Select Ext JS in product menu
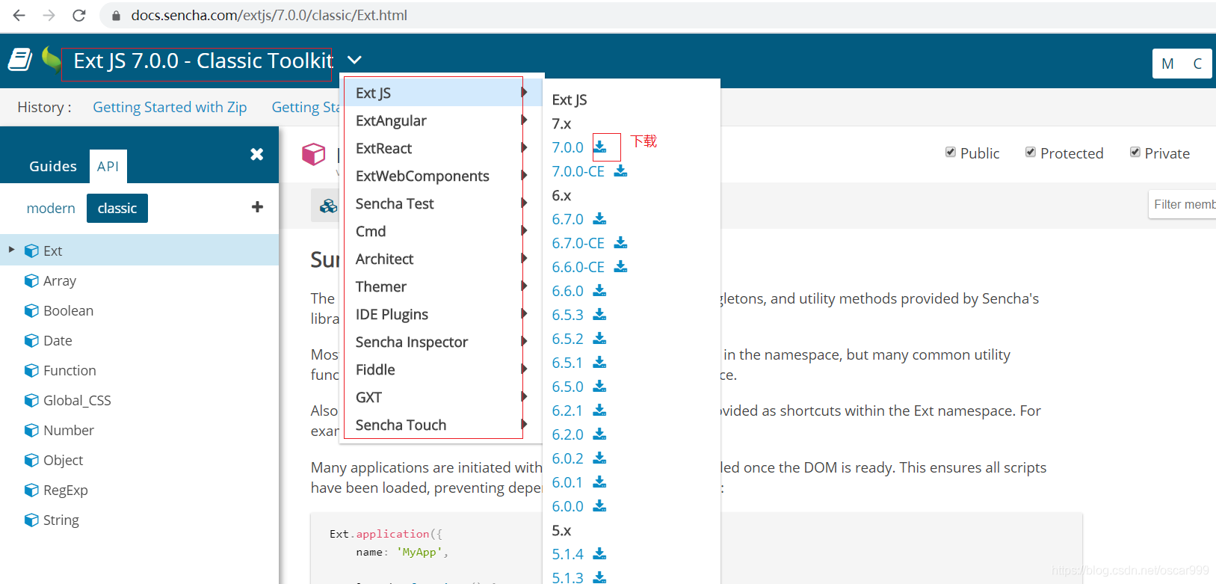Viewport: 1216px width, 584px height. click(442, 93)
